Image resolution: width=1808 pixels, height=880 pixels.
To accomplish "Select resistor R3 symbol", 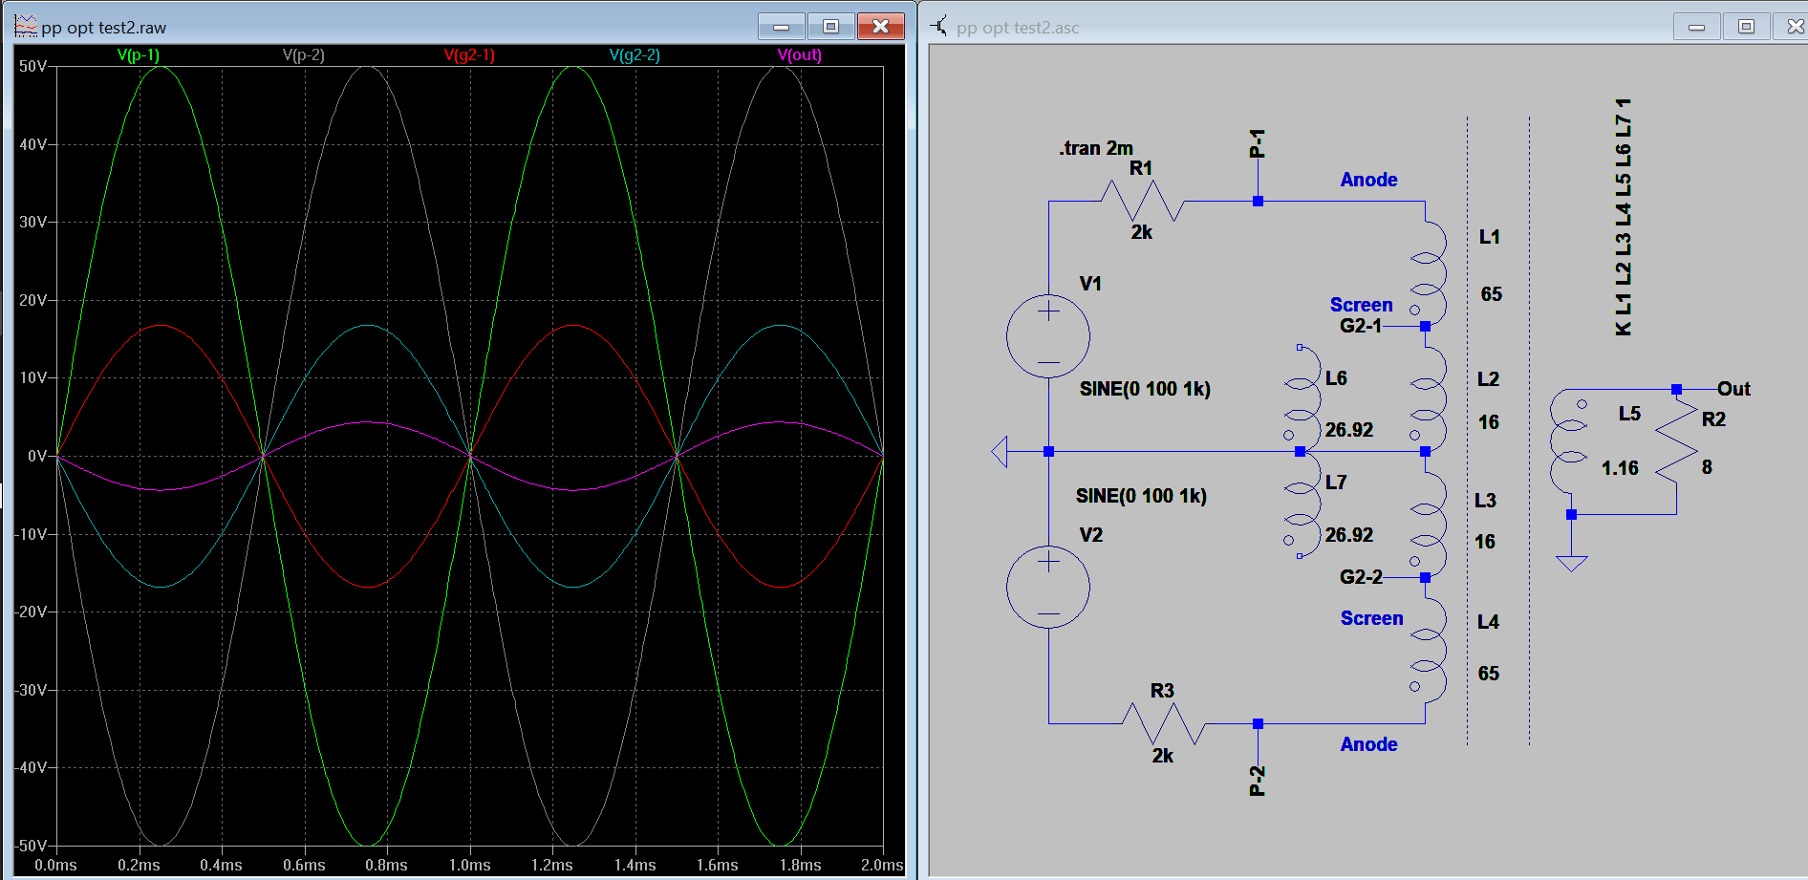I will click(x=1163, y=723).
